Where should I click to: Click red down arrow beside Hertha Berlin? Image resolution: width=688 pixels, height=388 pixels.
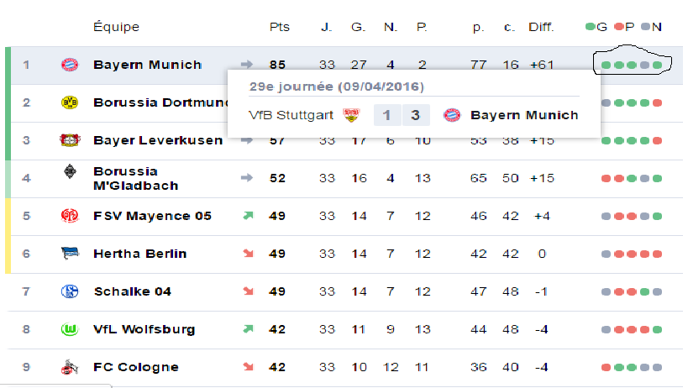click(x=248, y=254)
